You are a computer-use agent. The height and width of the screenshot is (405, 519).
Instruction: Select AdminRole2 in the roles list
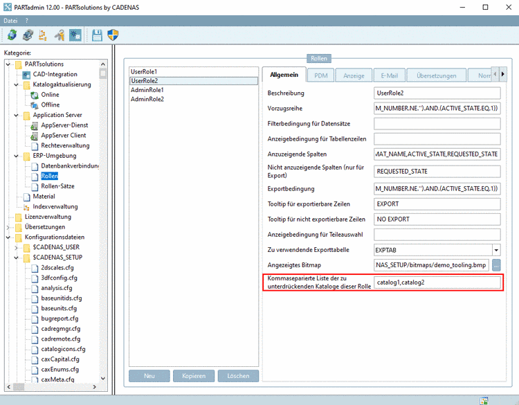tap(193, 99)
